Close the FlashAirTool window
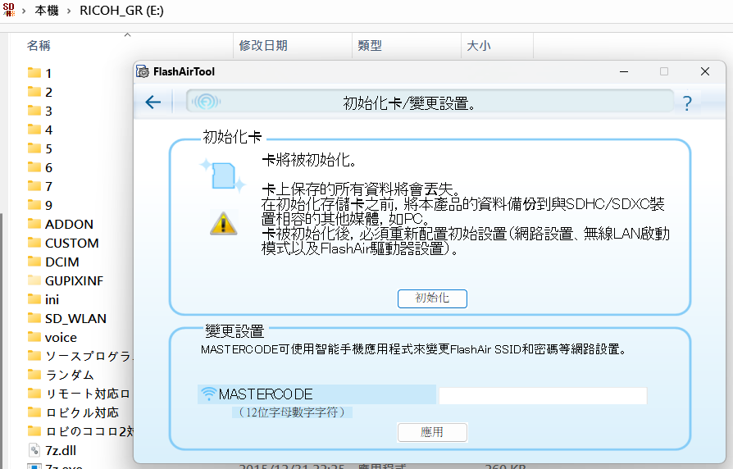Image resolution: width=733 pixels, height=469 pixels. coord(705,71)
